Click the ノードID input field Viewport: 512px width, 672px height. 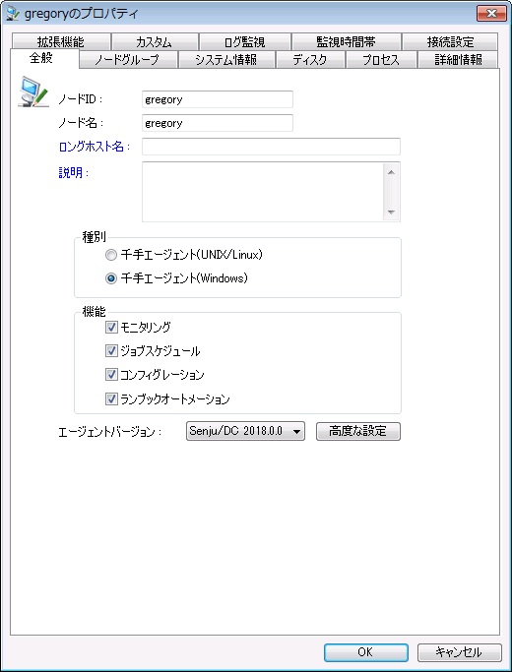(x=218, y=99)
